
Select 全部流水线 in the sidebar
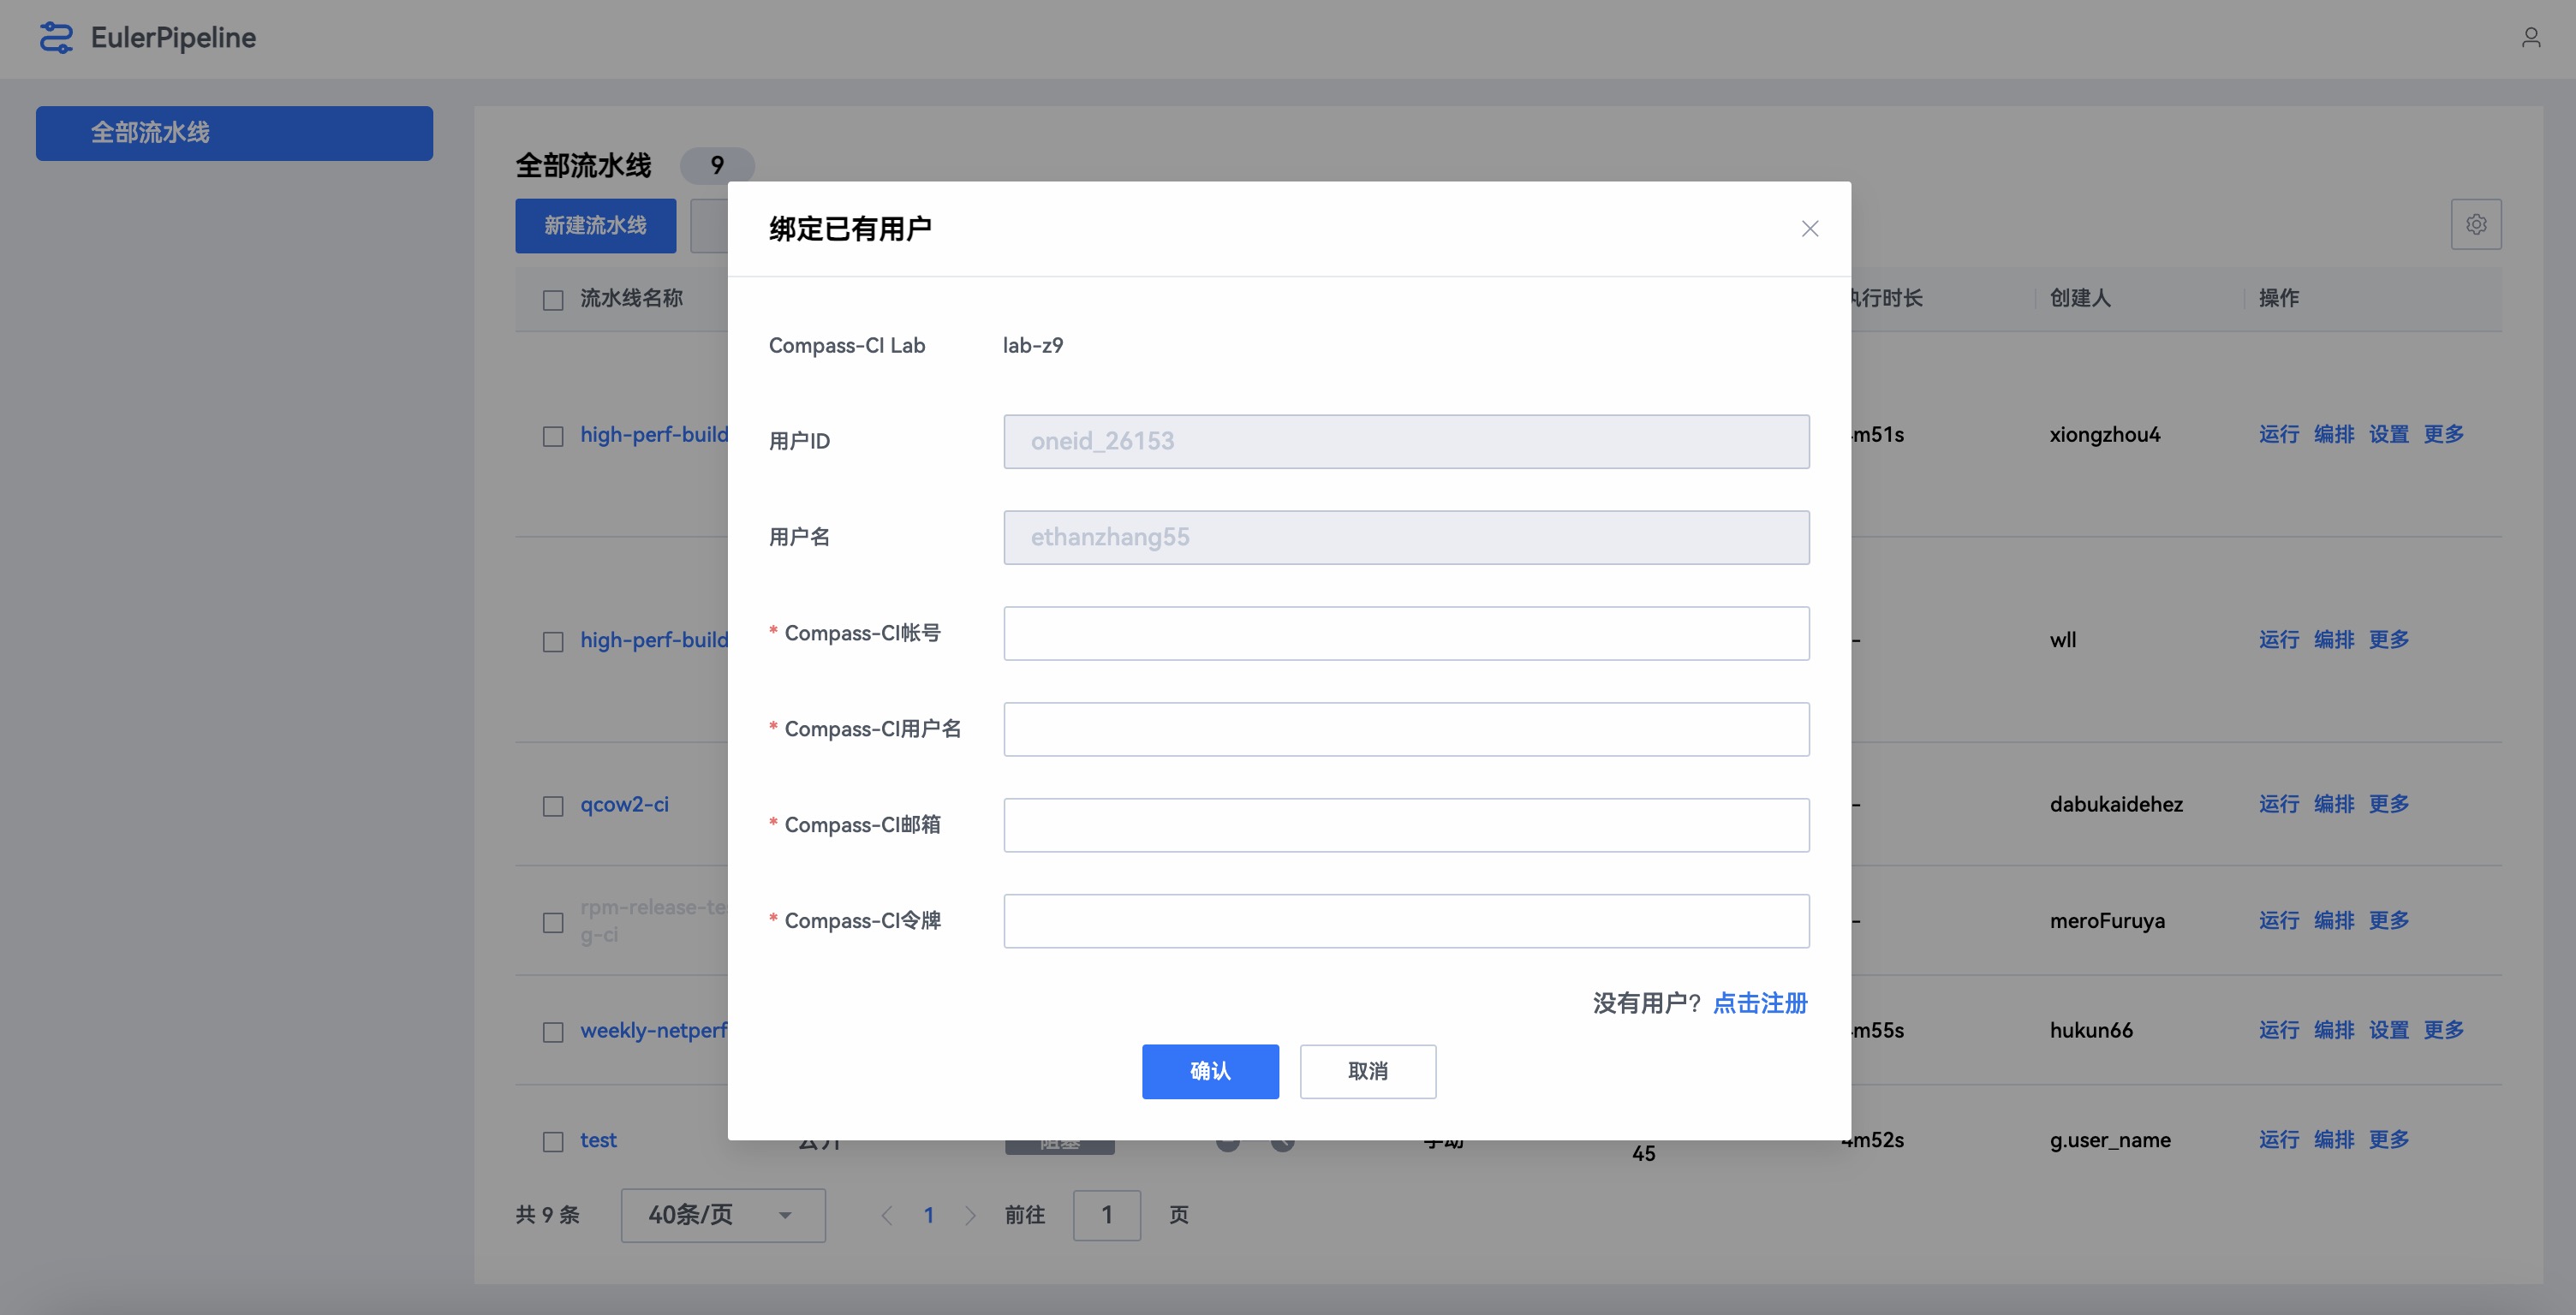pyautogui.click(x=234, y=133)
